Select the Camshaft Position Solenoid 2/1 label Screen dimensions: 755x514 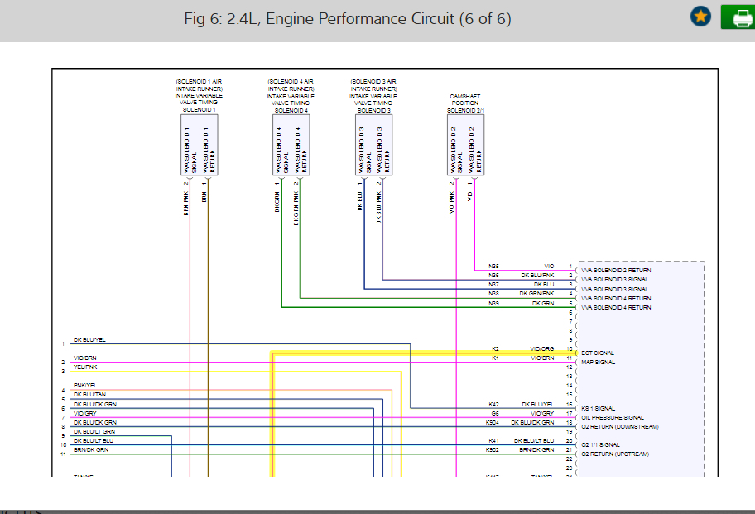pyautogui.click(x=465, y=103)
